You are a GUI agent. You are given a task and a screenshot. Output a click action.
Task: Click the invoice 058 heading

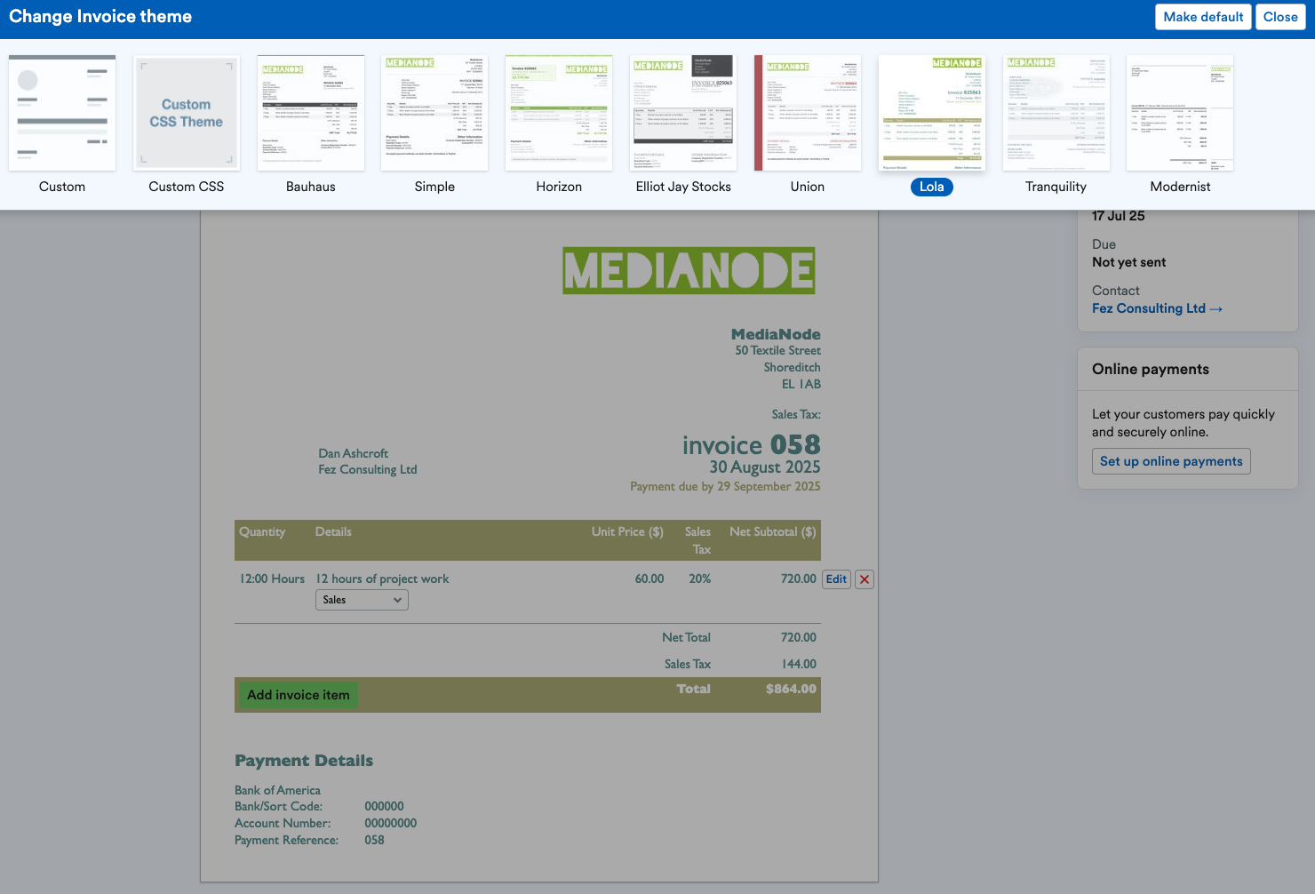752,444
